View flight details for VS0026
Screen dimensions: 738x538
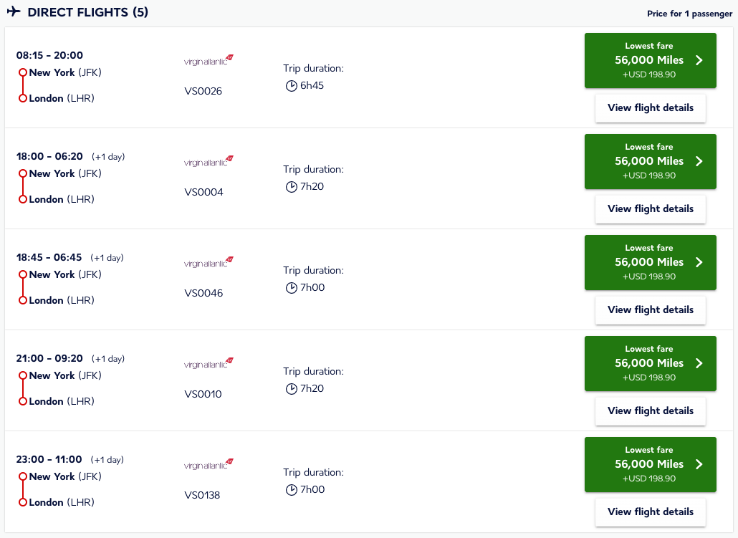650,107
